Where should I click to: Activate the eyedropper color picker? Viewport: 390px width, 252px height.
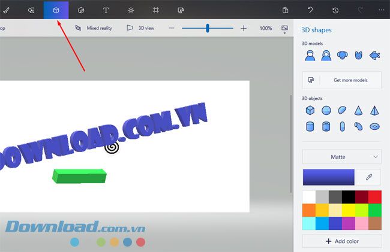[368, 177]
